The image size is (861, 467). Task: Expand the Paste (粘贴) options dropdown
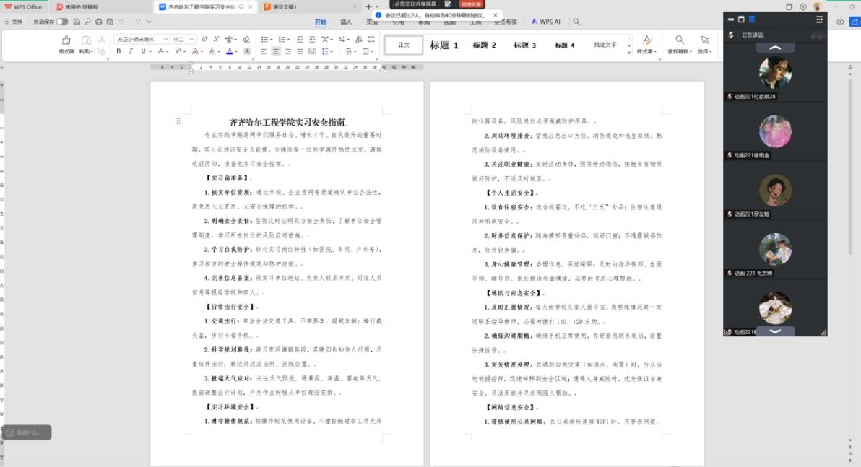click(92, 51)
